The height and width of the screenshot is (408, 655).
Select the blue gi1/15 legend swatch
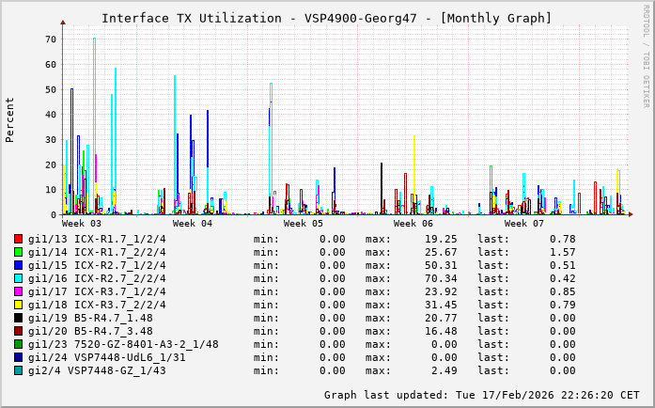19,265
